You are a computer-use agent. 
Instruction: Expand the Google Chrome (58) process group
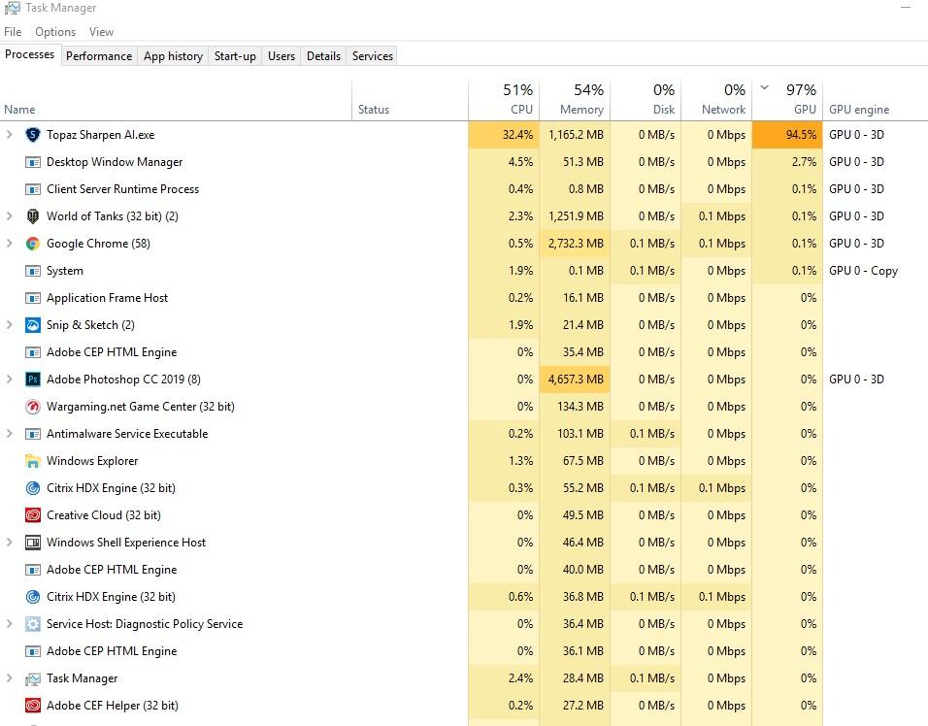pyautogui.click(x=9, y=244)
